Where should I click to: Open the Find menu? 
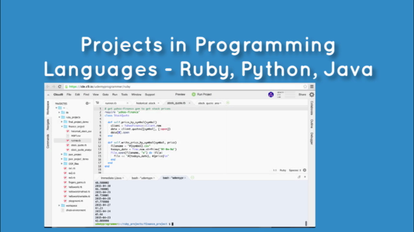(86, 95)
